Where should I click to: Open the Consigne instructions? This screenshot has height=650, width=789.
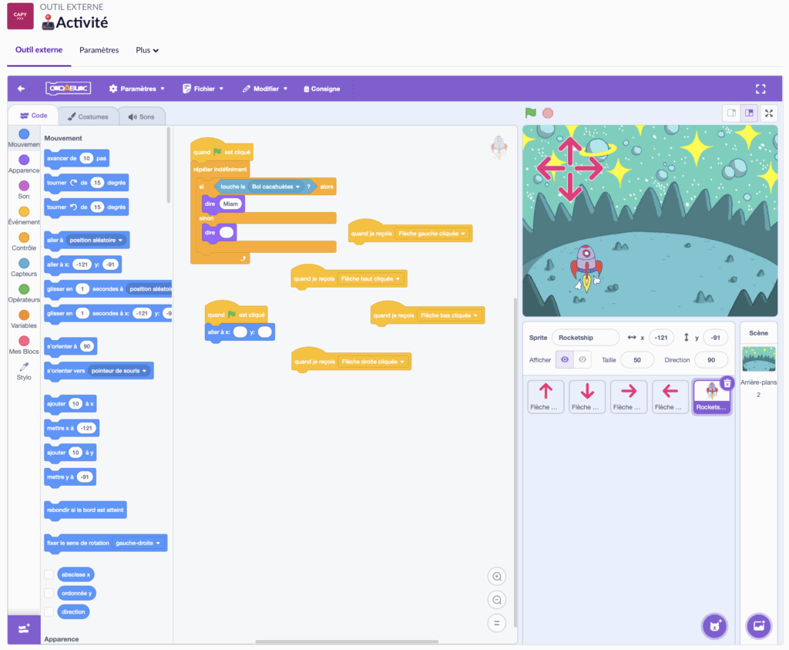click(x=321, y=89)
